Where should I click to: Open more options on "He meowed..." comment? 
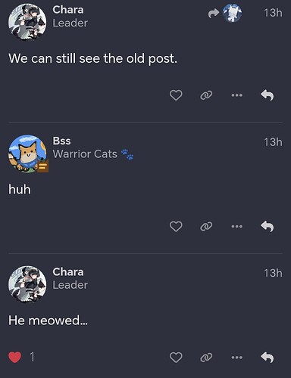tap(237, 358)
